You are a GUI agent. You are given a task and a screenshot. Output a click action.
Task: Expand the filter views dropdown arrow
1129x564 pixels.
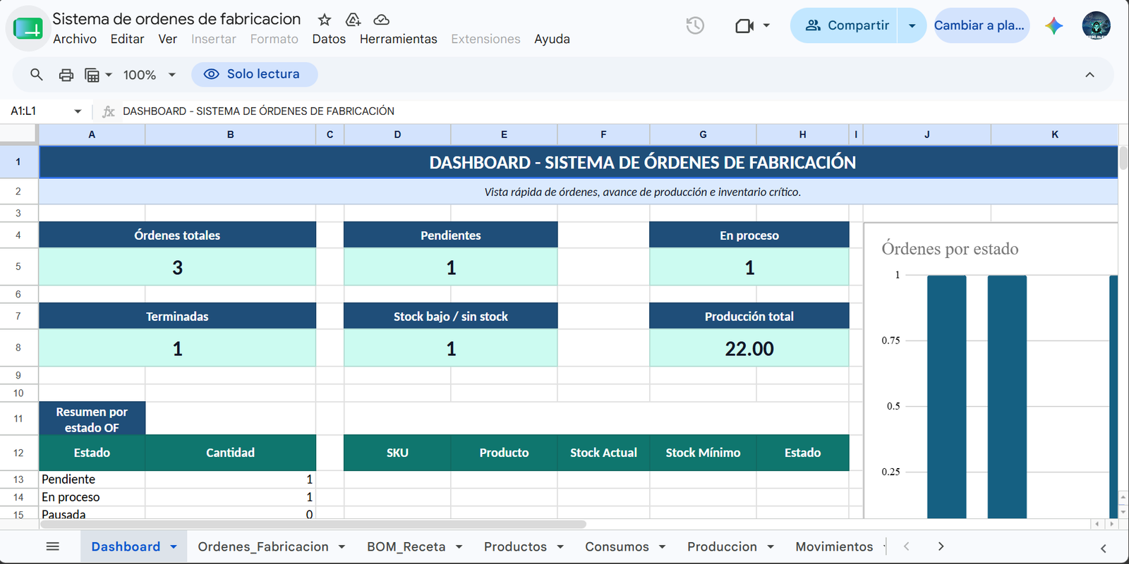point(109,75)
